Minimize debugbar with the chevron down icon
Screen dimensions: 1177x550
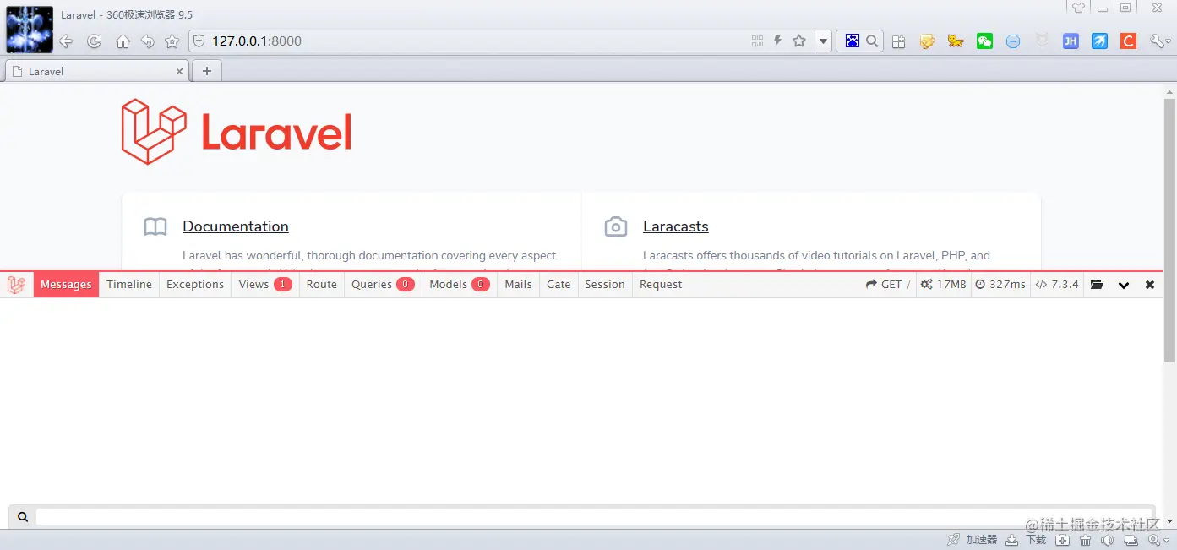pyautogui.click(x=1124, y=286)
